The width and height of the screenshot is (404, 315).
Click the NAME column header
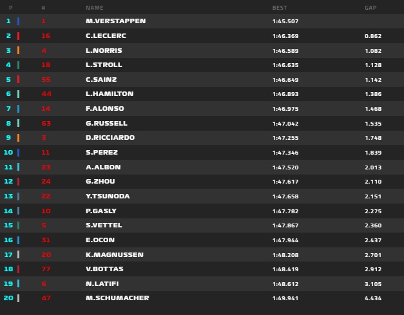(x=95, y=8)
